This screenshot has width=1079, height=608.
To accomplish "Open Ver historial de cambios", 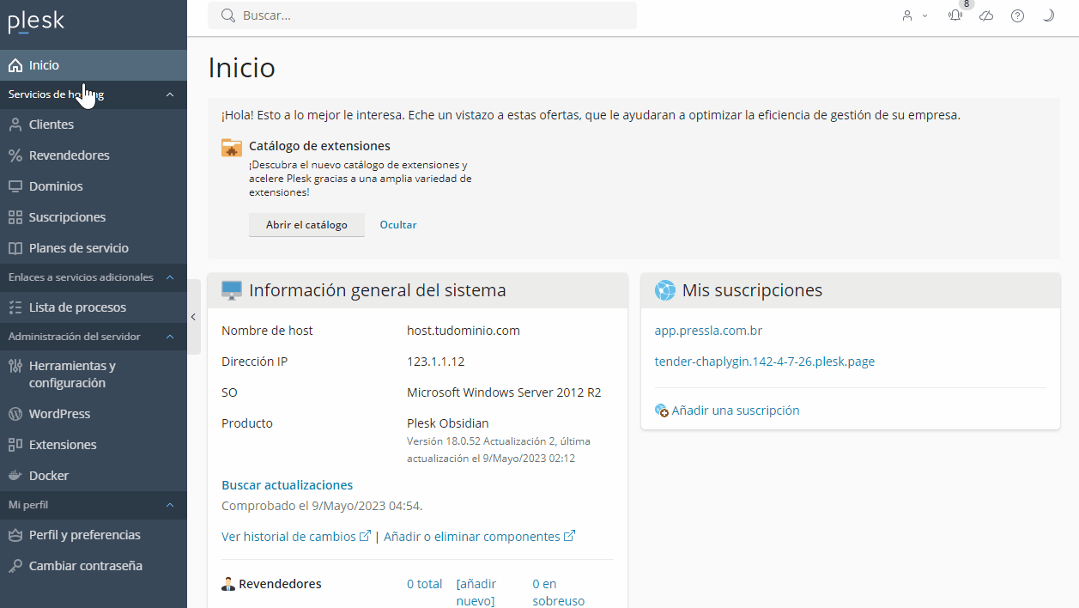I will click(296, 537).
